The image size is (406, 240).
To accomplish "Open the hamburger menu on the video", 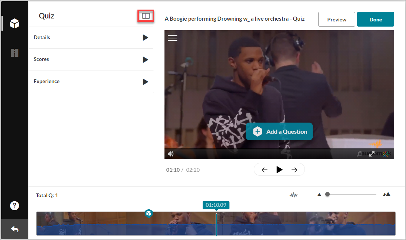I will pyautogui.click(x=173, y=38).
